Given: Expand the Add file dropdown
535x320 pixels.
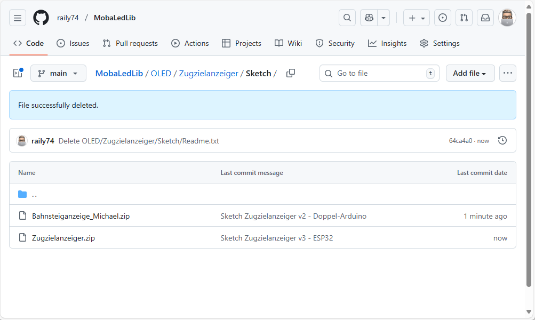Looking at the screenshot, I should pyautogui.click(x=469, y=73).
